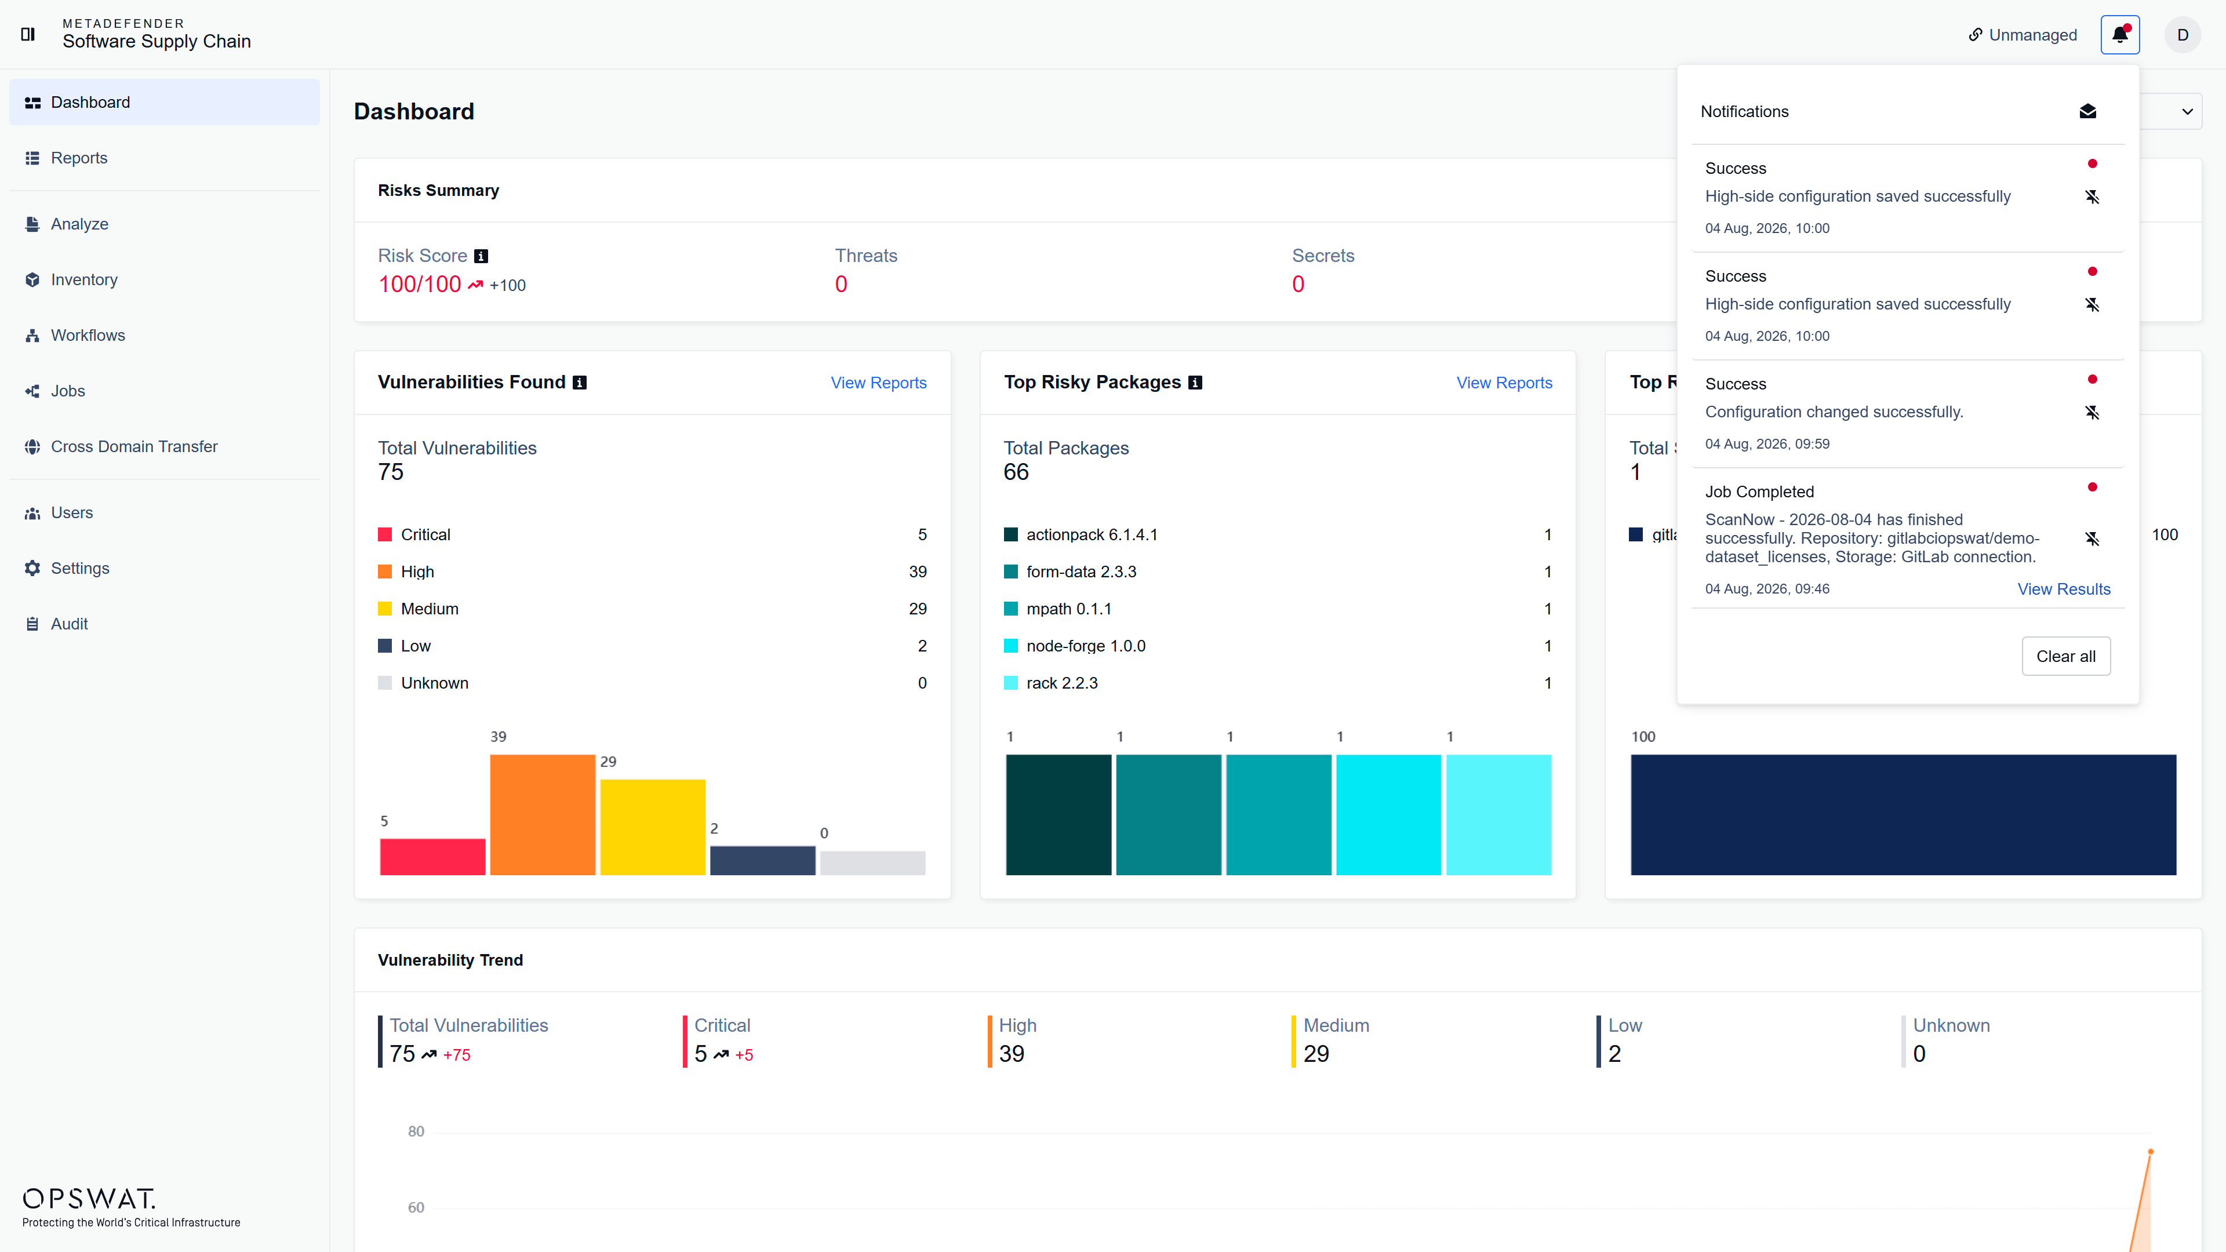Open the notifications bell
Image resolution: width=2226 pixels, height=1252 pixels.
click(2120, 35)
